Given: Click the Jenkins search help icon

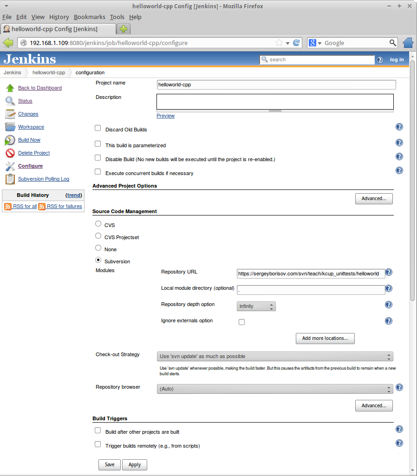Looking at the screenshot, I should click(x=380, y=60).
